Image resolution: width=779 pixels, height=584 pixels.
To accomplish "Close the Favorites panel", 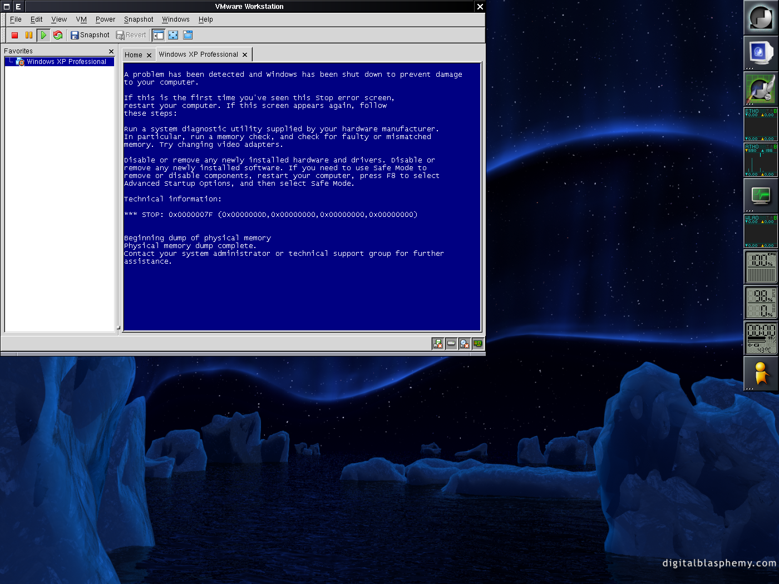I will tap(111, 51).
